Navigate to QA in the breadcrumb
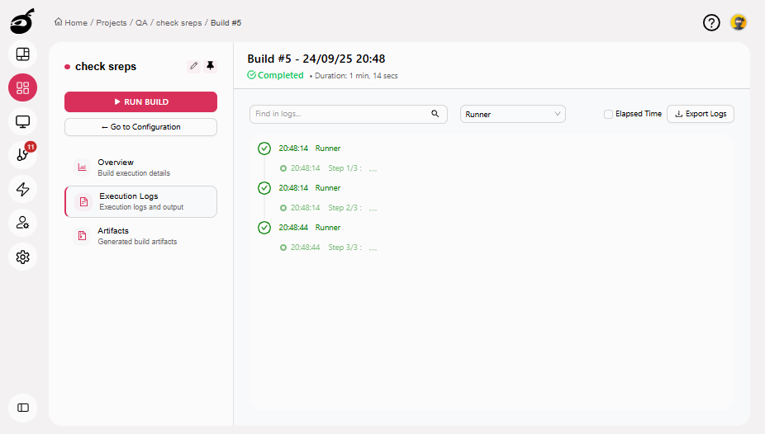765x434 pixels. (x=141, y=23)
